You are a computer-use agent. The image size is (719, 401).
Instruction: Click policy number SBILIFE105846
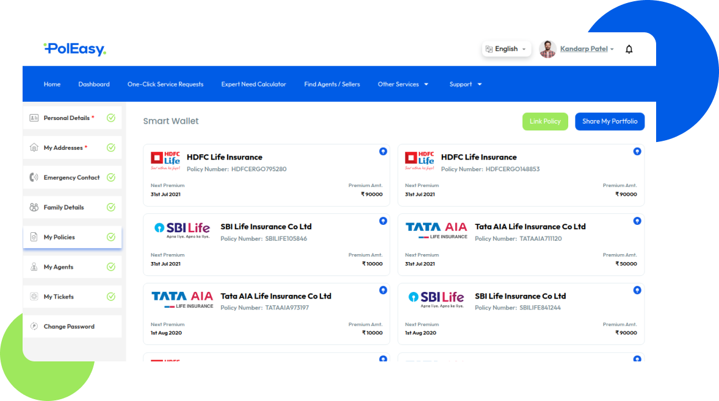[x=286, y=238]
